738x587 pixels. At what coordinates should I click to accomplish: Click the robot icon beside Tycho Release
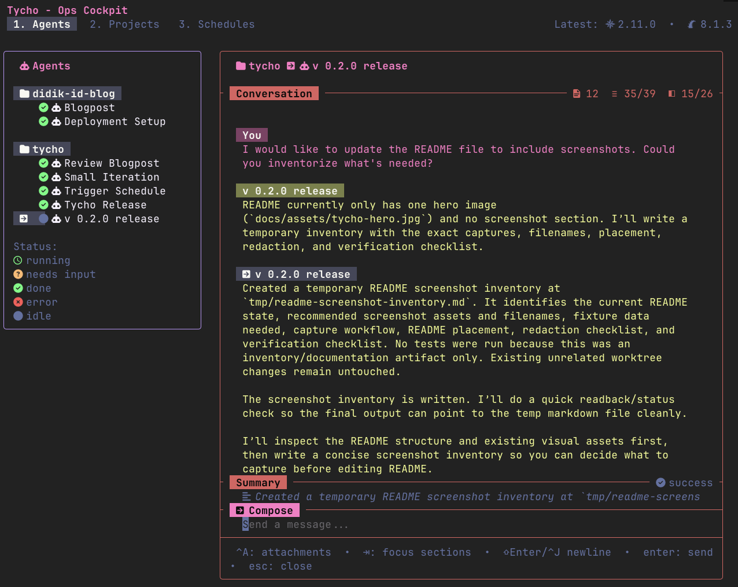[x=56, y=205]
